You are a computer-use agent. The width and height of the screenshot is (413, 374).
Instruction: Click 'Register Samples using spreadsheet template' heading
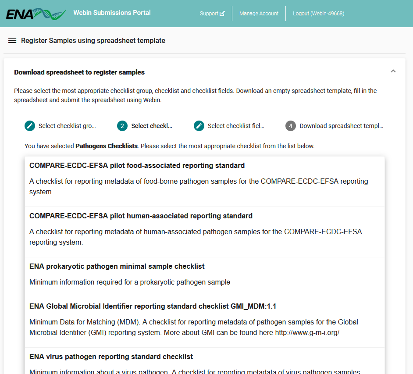coord(93,41)
